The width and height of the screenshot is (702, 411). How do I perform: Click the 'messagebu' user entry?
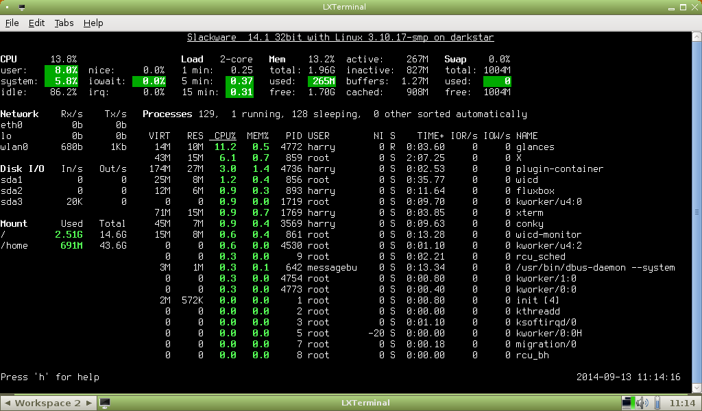pyautogui.click(x=332, y=267)
